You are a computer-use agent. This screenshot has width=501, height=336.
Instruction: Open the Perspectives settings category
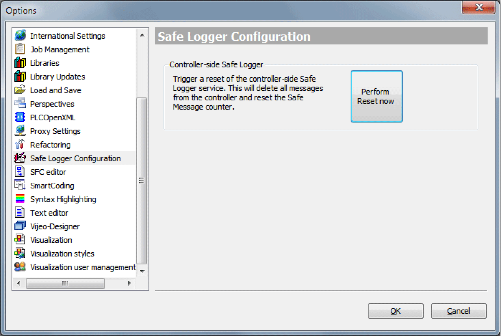pos(52,103)
